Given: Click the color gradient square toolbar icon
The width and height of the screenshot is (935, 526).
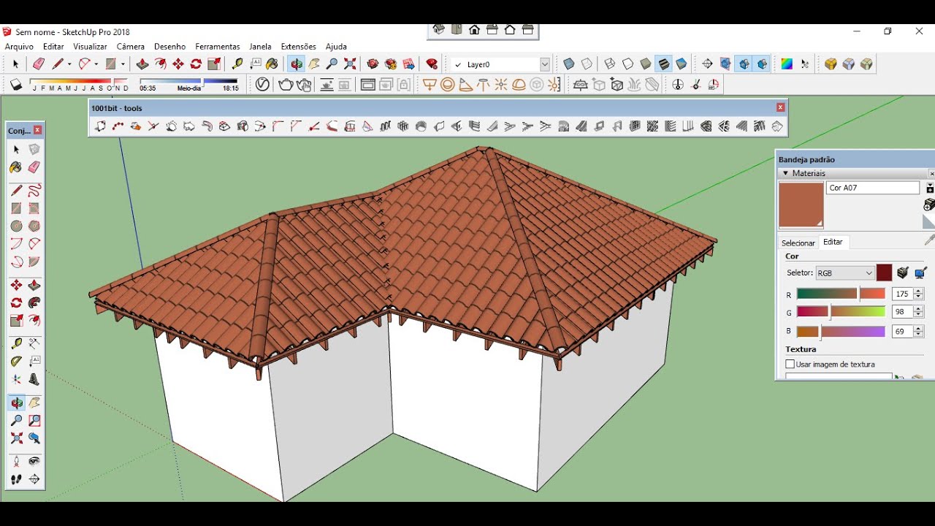Looking at the screenshot, I should coord(787,64).
